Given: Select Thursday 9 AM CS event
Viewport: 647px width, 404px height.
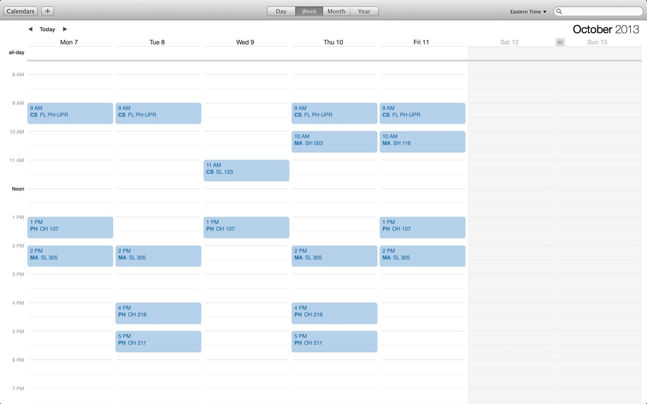Looking at the screenshot, I should [x=335, y=113].
